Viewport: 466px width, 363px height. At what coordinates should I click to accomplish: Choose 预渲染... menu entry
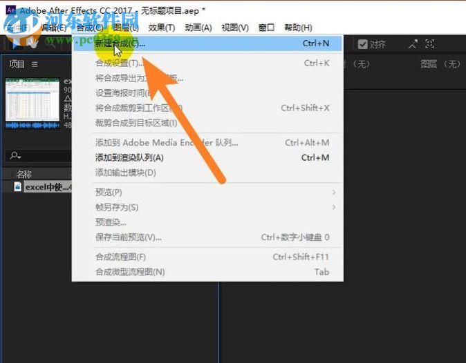pyautogui.click(x=207, y=222)
